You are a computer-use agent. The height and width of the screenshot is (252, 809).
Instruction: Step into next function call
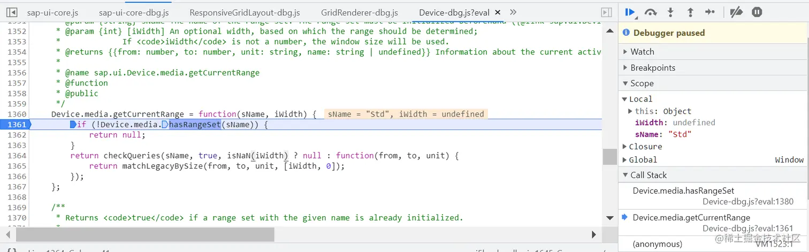(670, 12)
